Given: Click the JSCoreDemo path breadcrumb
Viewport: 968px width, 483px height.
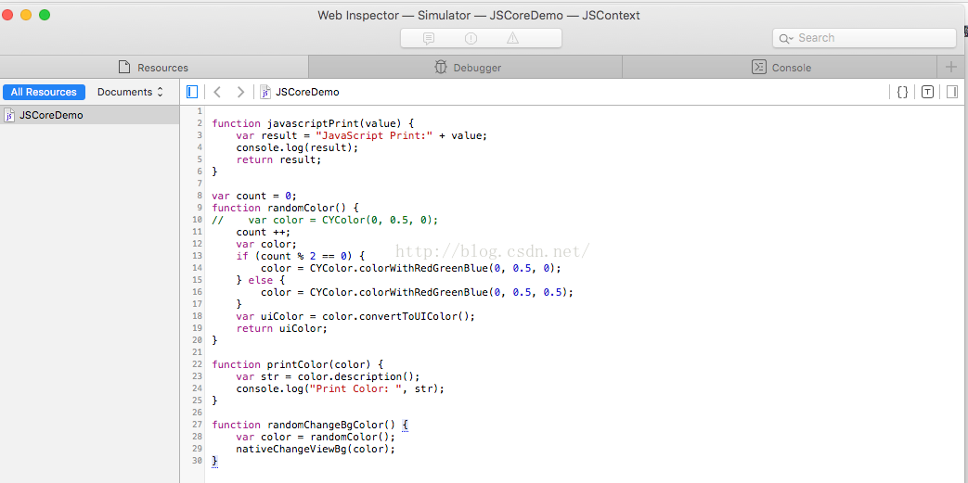Looking at the screenshot, I should click(x=307, y=92).
